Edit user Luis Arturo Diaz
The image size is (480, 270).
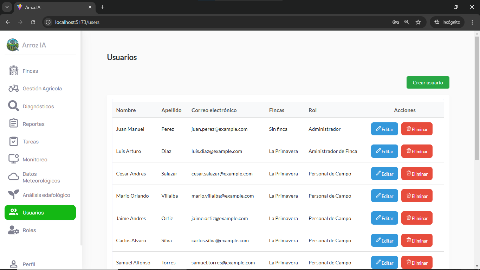pyautogui.click(x=384, y=151)
